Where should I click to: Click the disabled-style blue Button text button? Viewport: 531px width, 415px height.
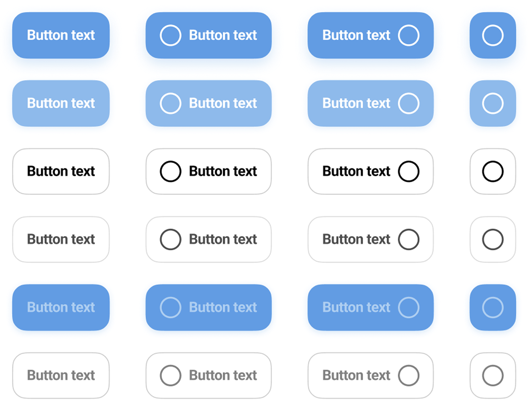[x=61, y=308]
